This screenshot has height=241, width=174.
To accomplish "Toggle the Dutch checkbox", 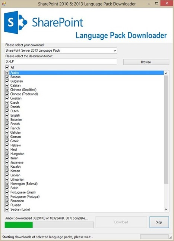I will pos(7,111).
